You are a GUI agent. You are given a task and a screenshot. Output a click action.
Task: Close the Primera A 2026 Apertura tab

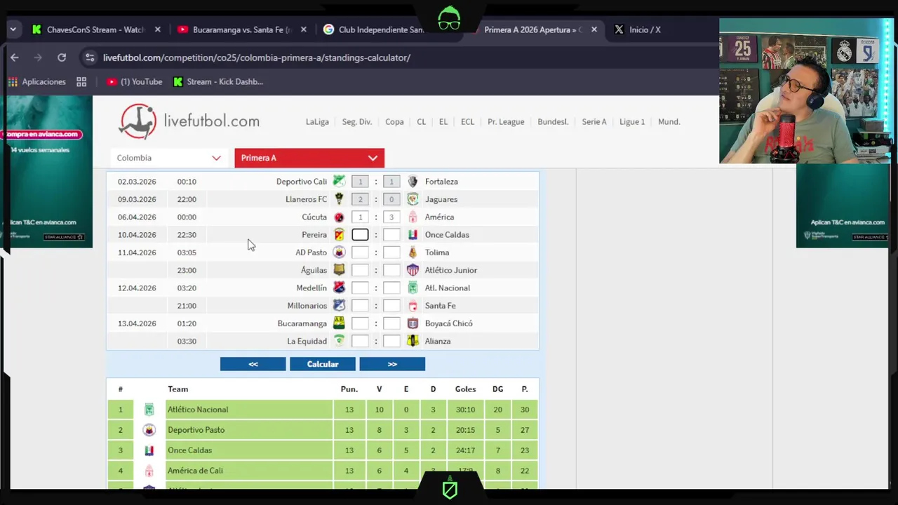pos(594,29)
